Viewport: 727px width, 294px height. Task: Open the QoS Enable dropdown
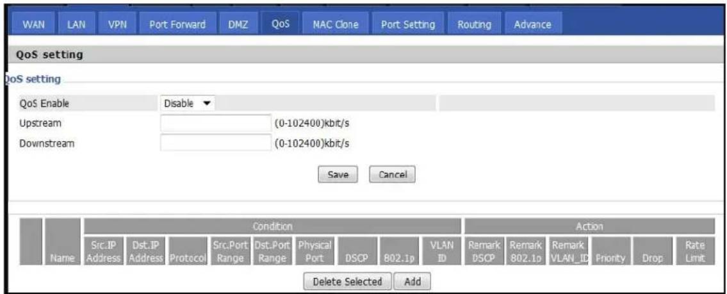click(x=187, y=104)
